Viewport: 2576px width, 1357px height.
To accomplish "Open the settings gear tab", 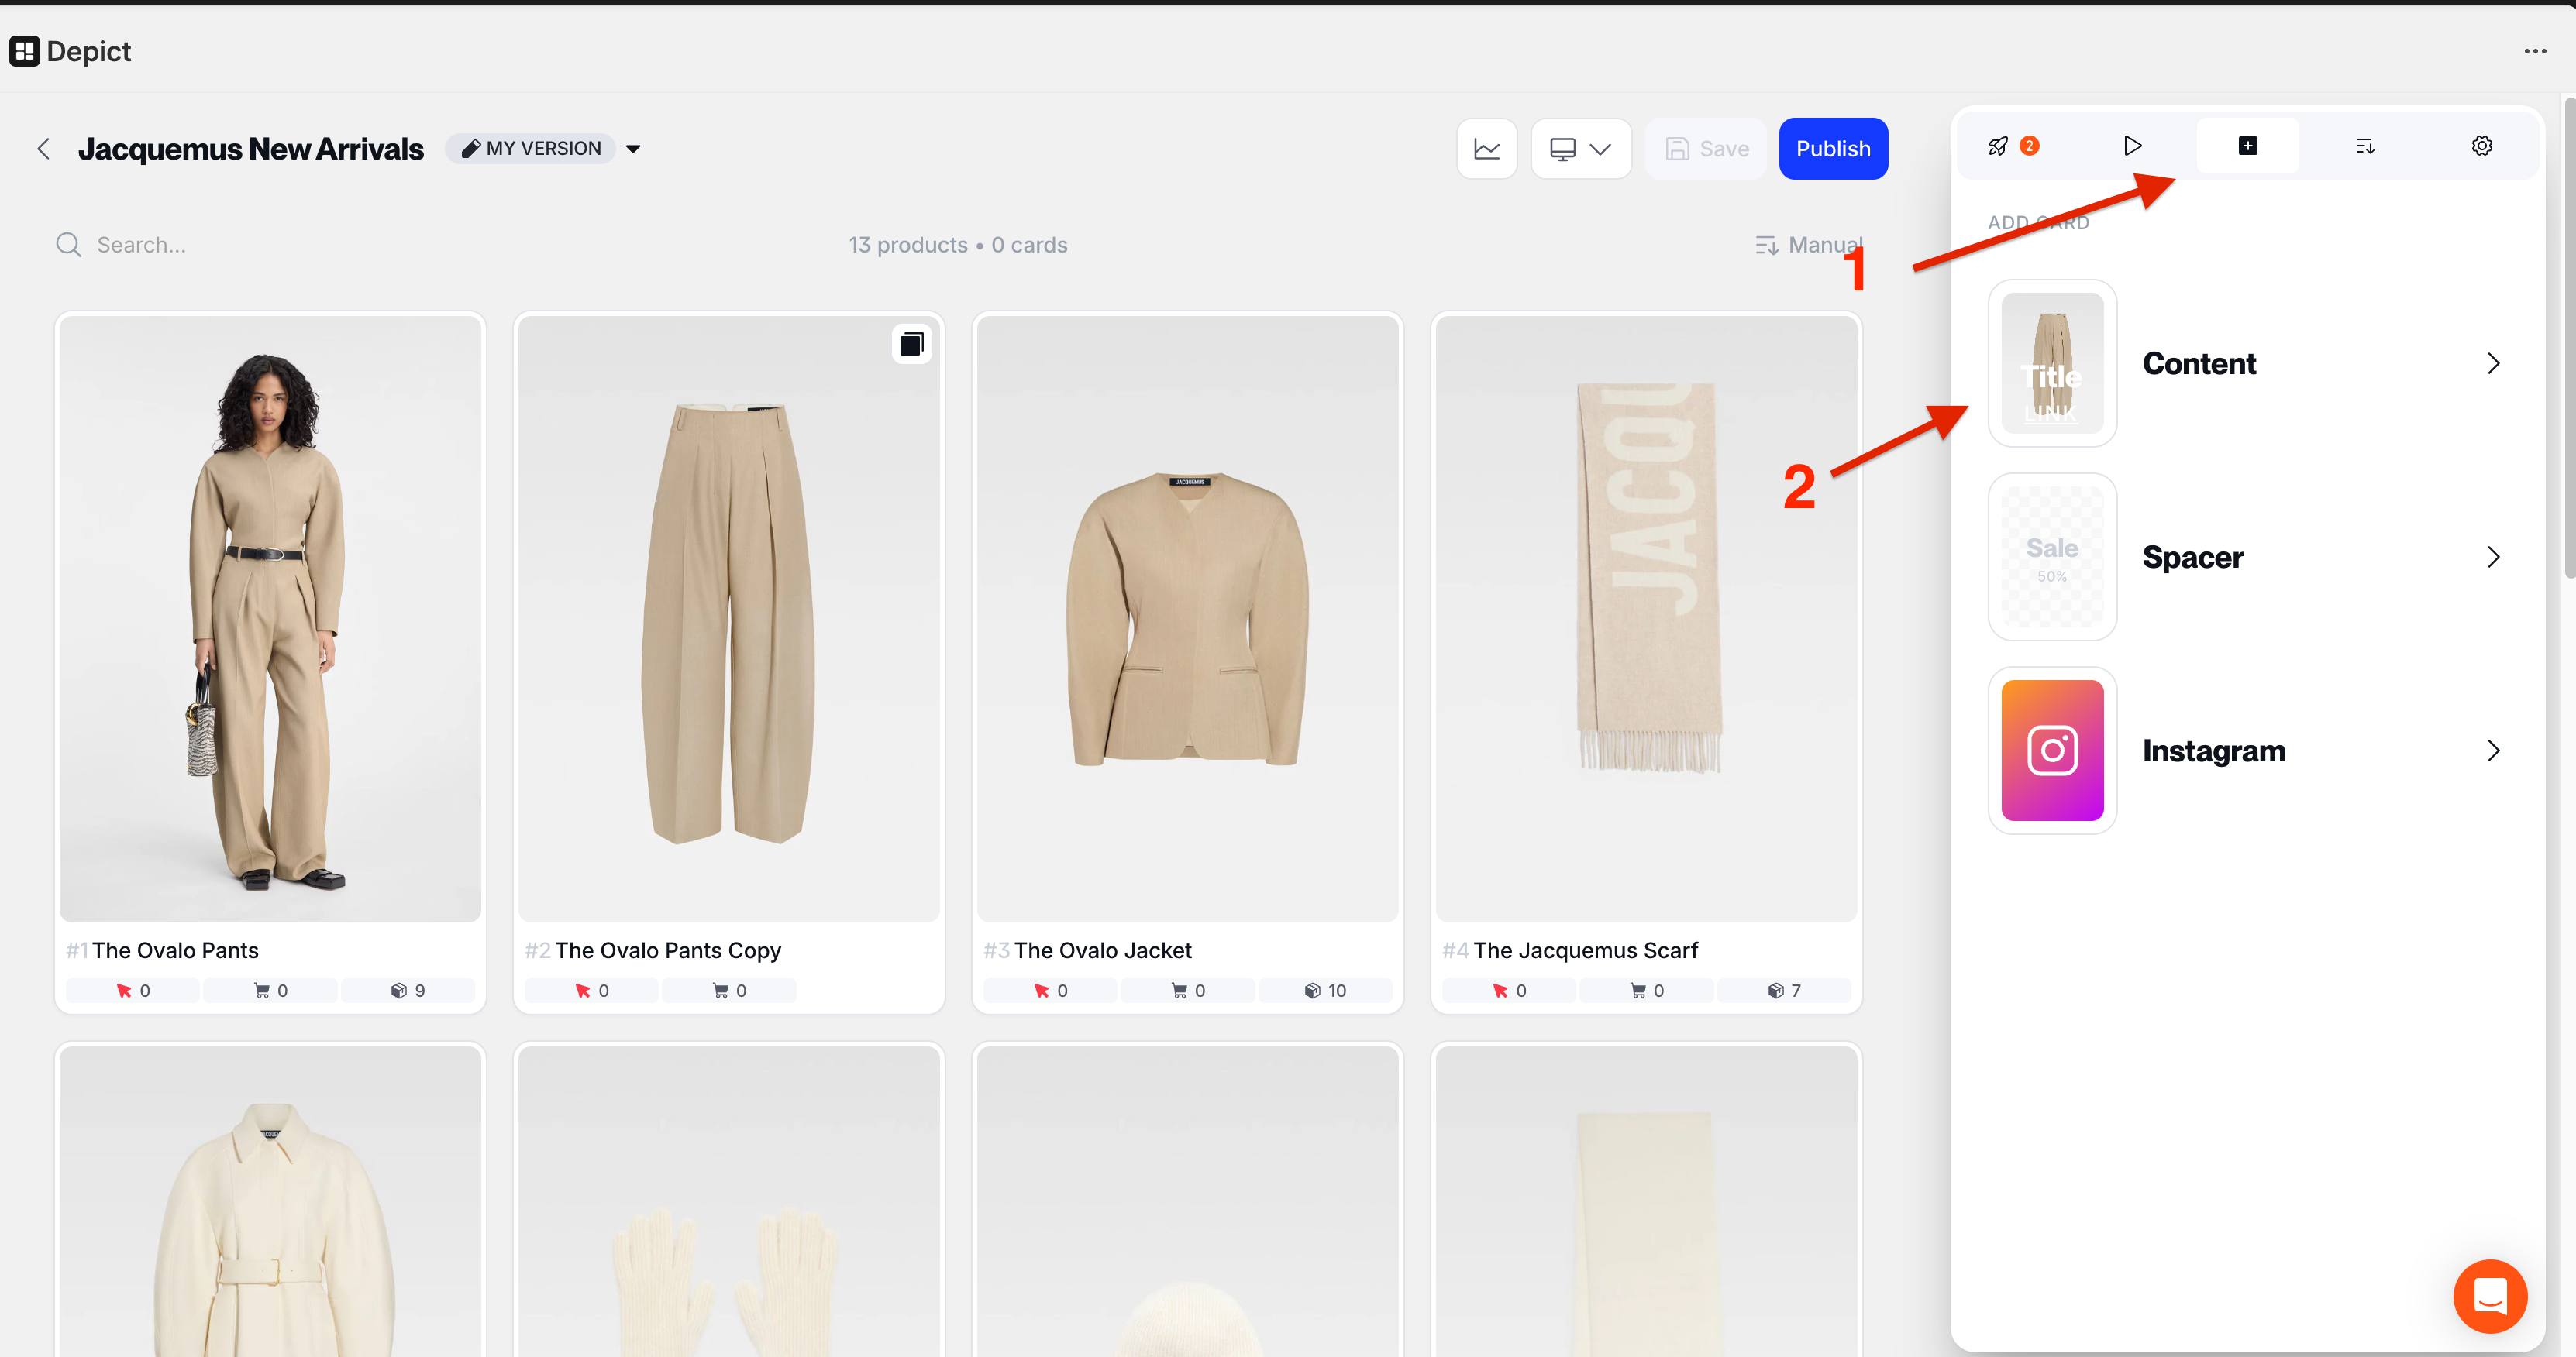I will coord(2481,147).
